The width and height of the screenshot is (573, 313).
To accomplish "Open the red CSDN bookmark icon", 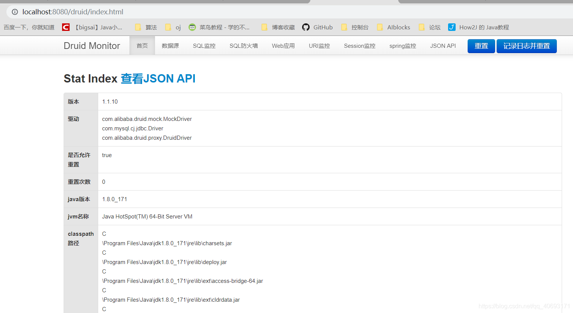I will 66,27.
